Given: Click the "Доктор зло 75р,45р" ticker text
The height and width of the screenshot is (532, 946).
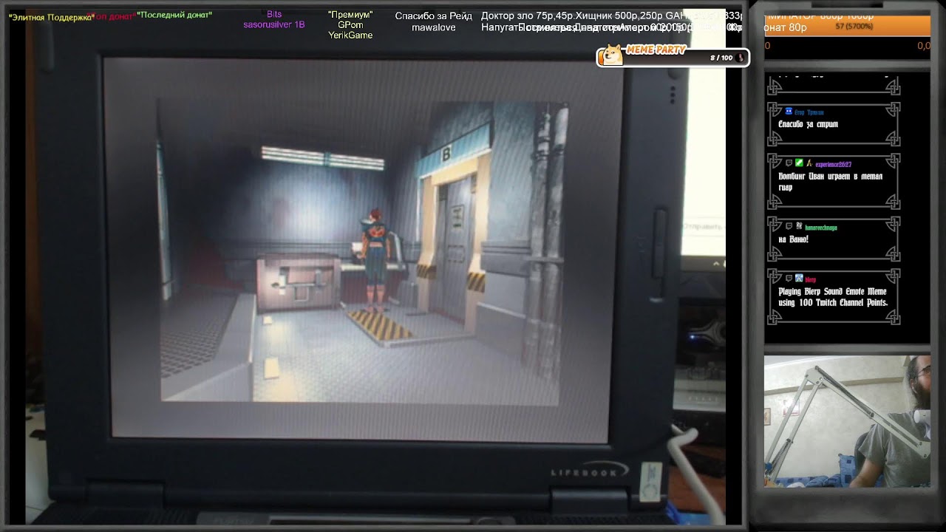Looking at the screenshot, I should pyautogui.click(x=526, y=16).
